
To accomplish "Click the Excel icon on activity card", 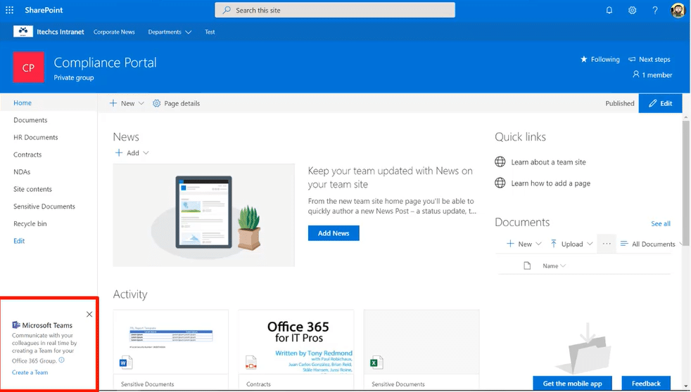I will pos(376,362).
